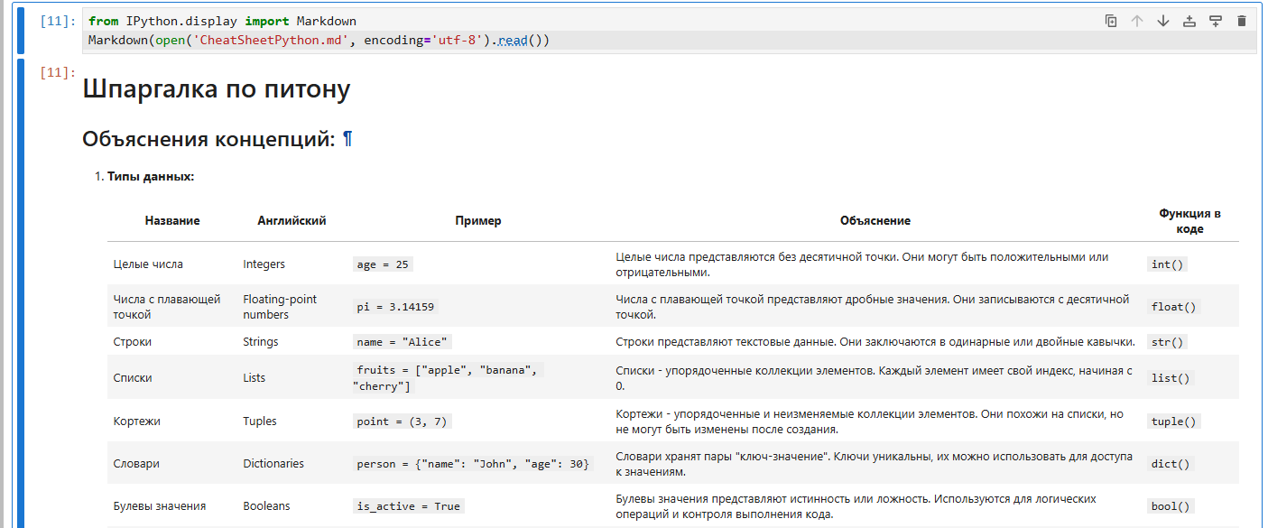Image resolution: width=1268 pixels, height=528 pixels.
Task: Insert a cell below this one
Action: point(1216,21)
